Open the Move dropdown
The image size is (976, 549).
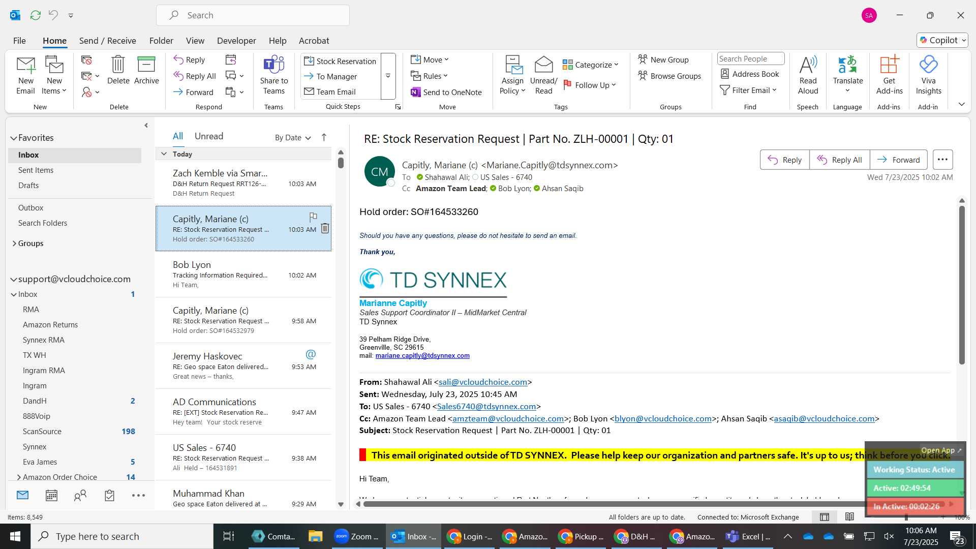(430, 59)
